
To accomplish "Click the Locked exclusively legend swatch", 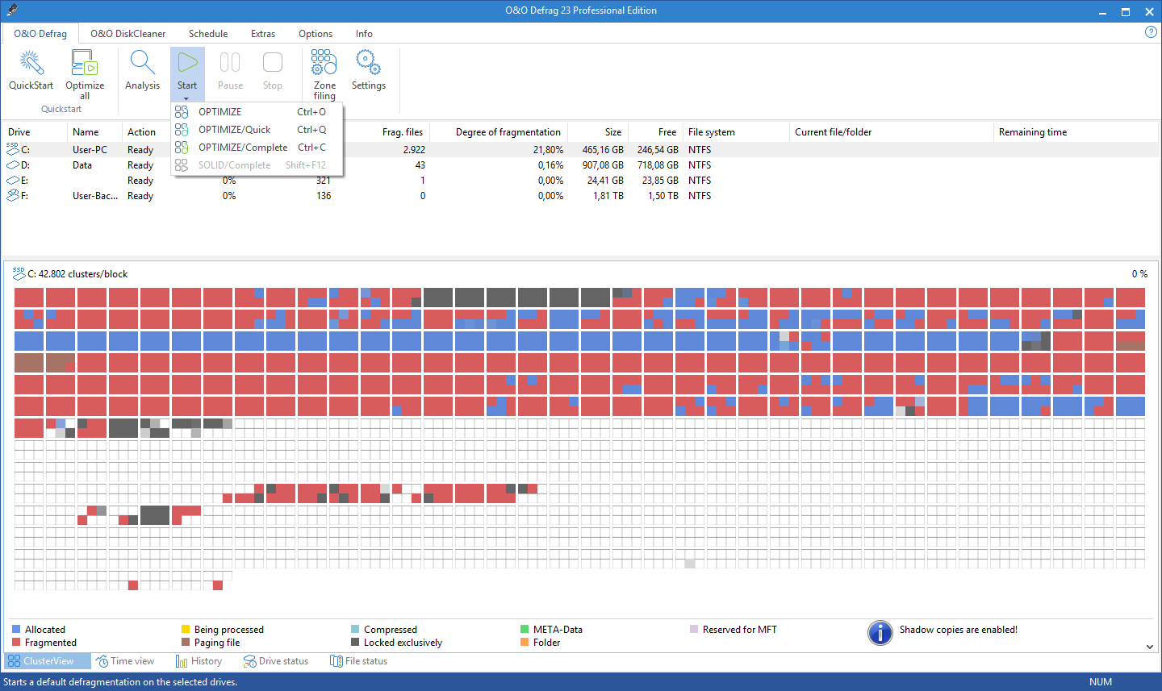I will coord(355,643).
